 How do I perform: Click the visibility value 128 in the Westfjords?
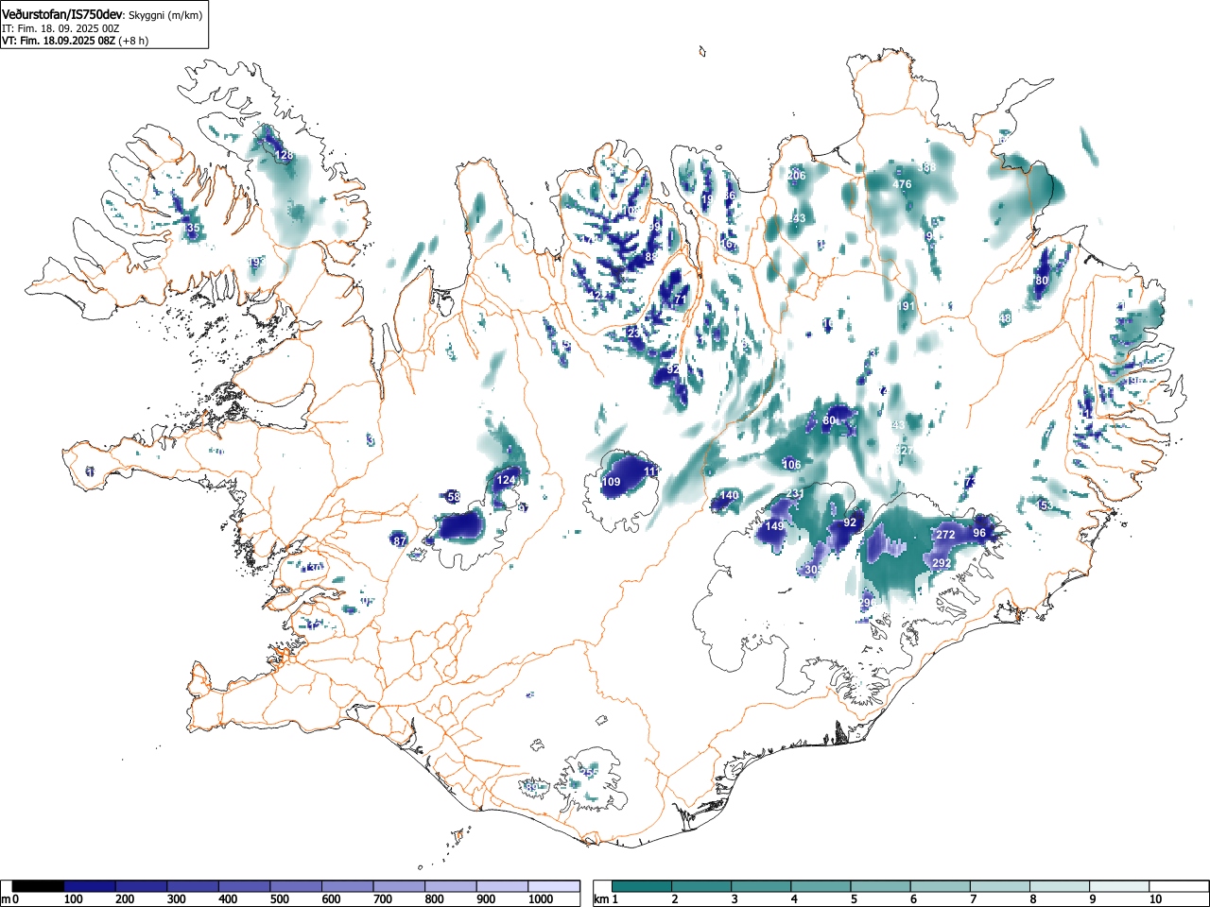pyautogui.click(x=285, y=155)
